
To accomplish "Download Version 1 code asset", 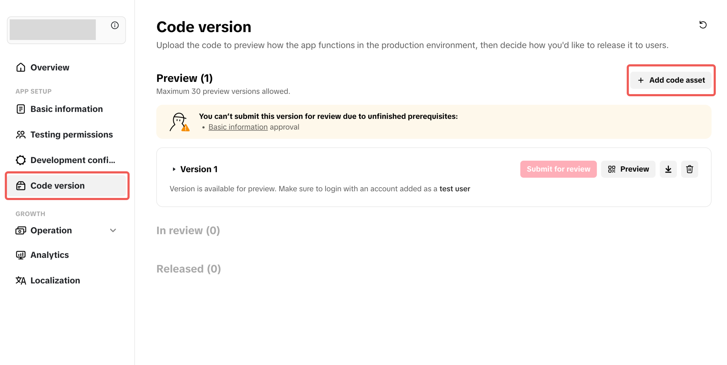I will [668, 169].
